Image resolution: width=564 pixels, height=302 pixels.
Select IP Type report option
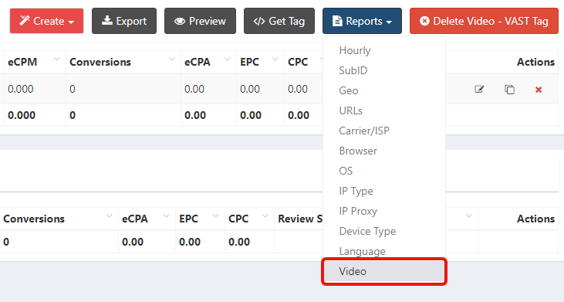tap(384, 191)
